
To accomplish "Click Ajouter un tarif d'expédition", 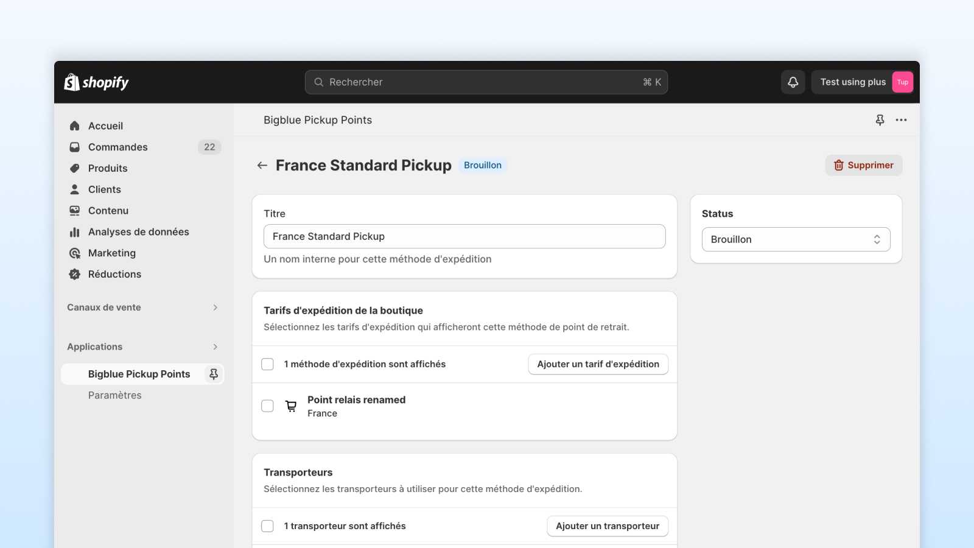I will tap(598, 364).
